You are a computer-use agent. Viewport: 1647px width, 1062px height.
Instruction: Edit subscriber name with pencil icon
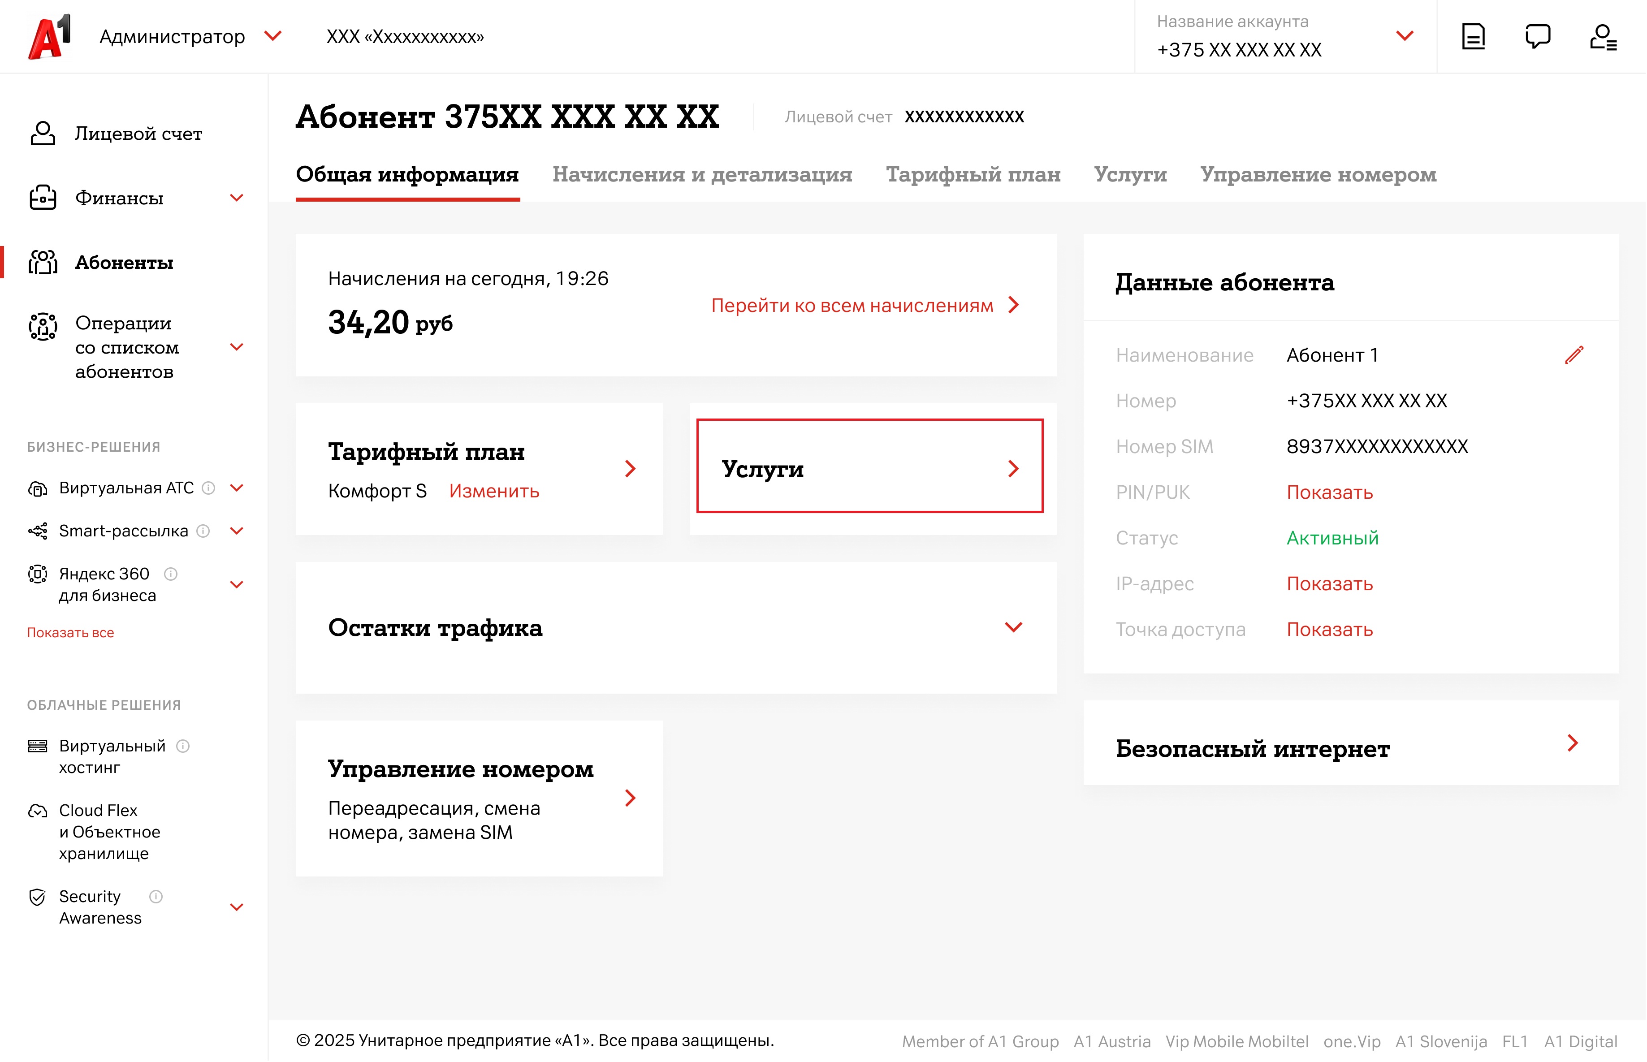[x=1574, y=355]
